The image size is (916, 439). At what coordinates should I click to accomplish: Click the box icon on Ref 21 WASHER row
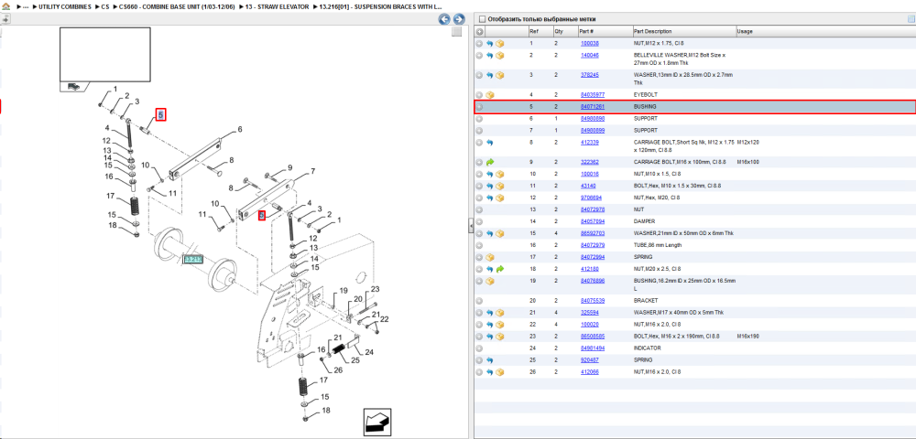[500, 313]
